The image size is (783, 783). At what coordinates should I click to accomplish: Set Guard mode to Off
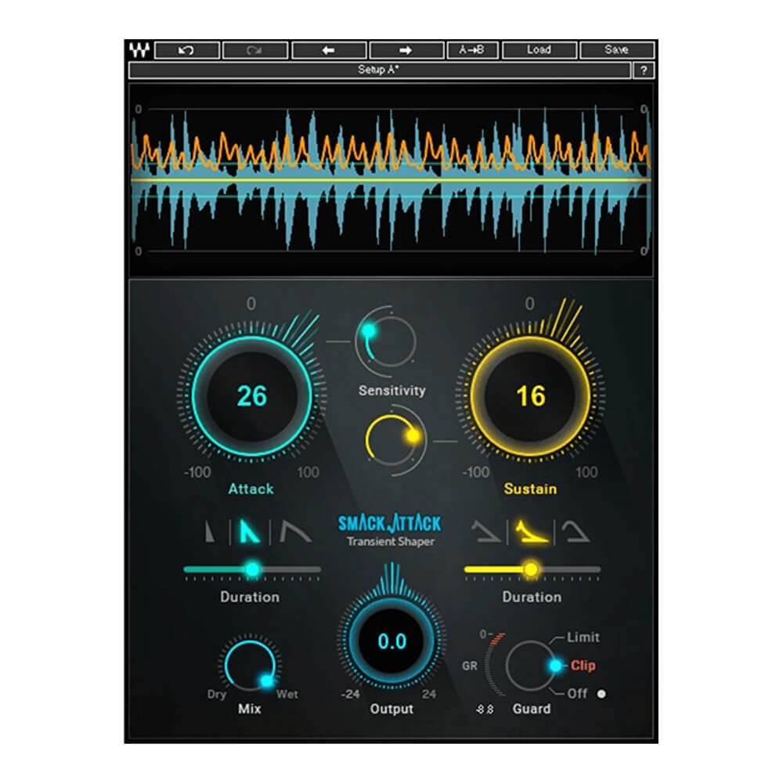pyautogui.click(x=577, y=694)
